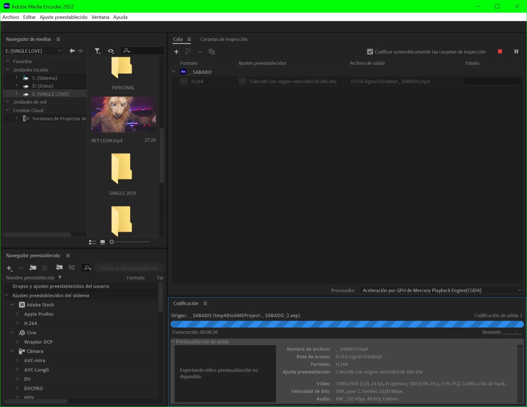Screen dimensions: 527x407
Task: Collapse the Favoritos tree section
Action: [8, 61]
